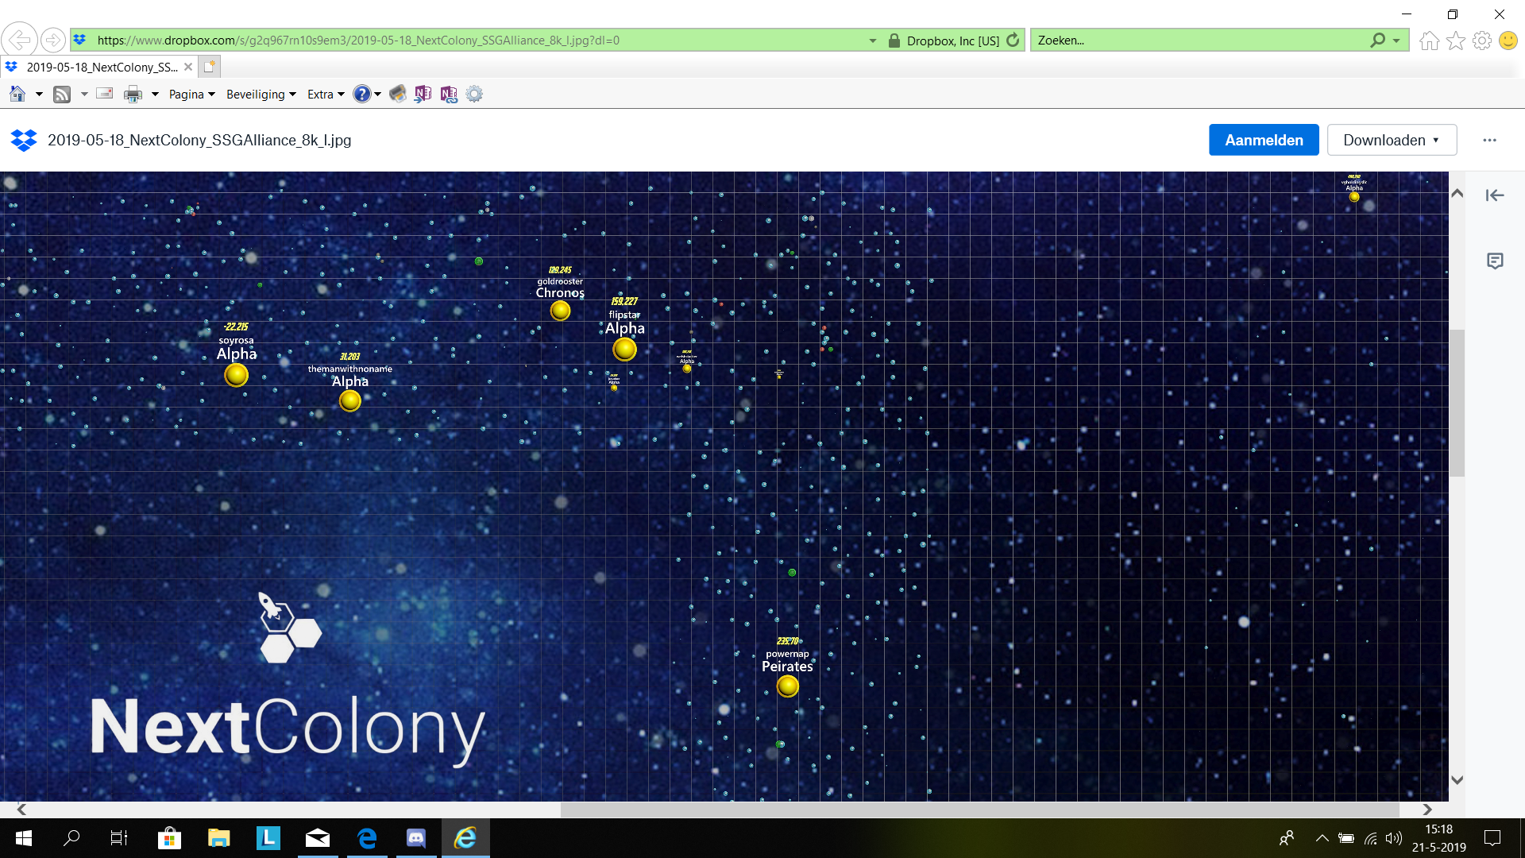Image resolution: width=1525 pixels, height=858 pixels.
Task: Show hidden system tray icons chevron
Action: tap(1322, 838)
